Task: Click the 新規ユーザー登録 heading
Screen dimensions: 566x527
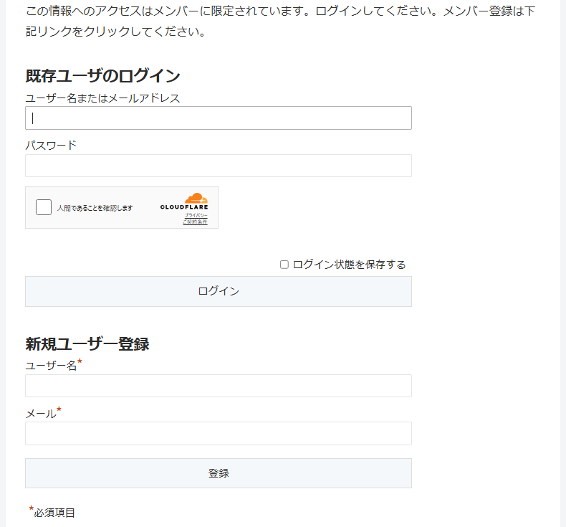Action: click(87, 344)
